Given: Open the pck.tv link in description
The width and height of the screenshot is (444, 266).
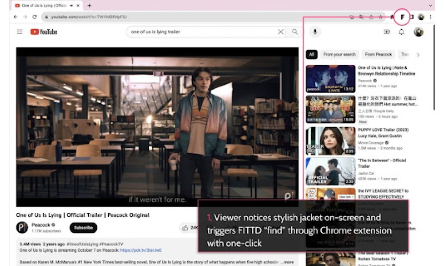Looking at the screenshot, I should point(141,250).
